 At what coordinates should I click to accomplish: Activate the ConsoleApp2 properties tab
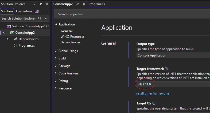coord(63,4)
